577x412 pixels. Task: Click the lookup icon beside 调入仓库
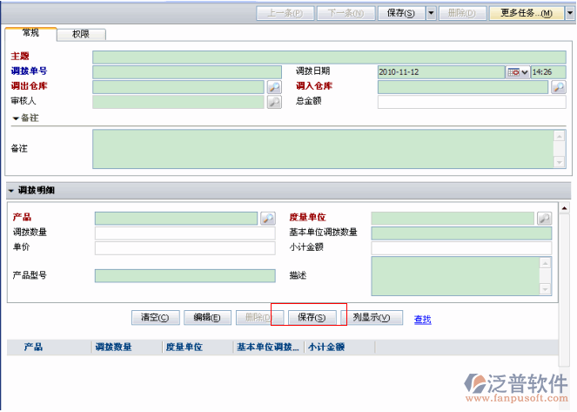pos(558,87)
